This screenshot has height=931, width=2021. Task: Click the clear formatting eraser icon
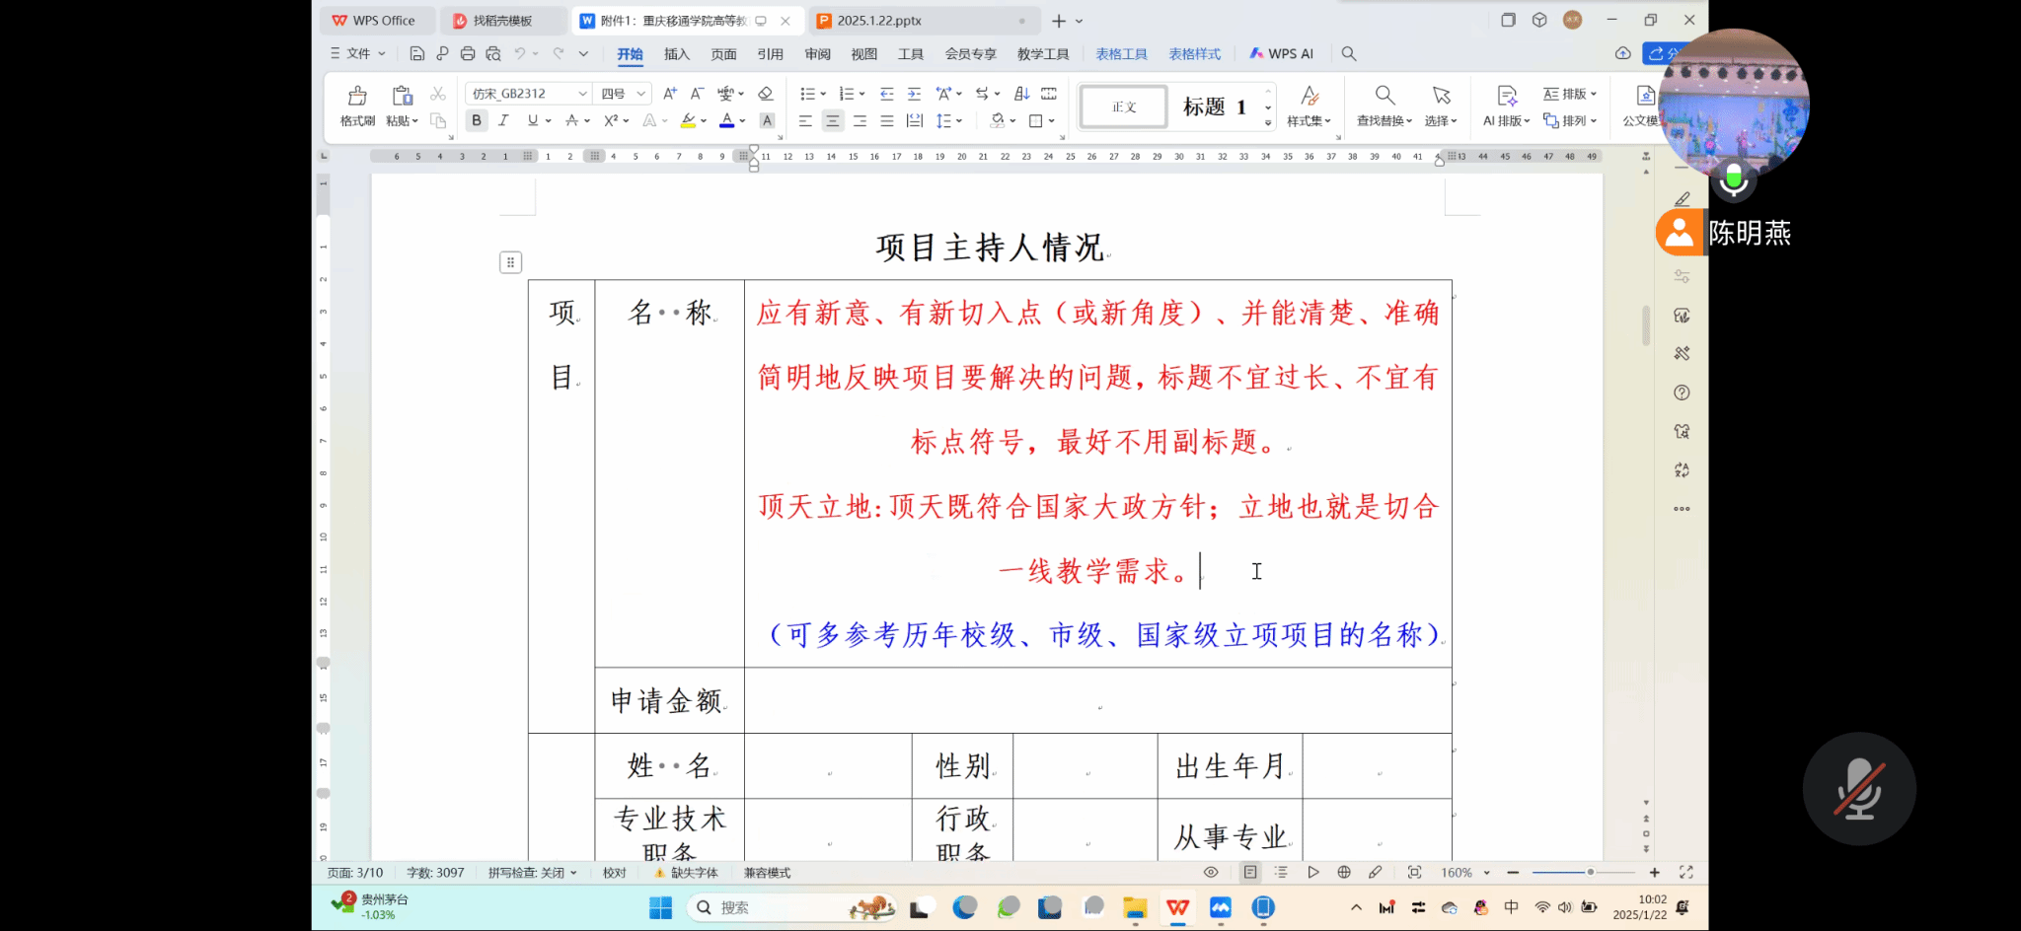pos(765,94)
